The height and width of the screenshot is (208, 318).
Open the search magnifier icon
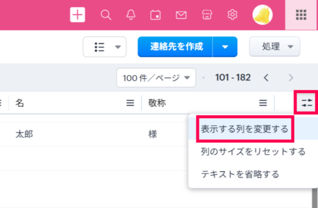106,15
